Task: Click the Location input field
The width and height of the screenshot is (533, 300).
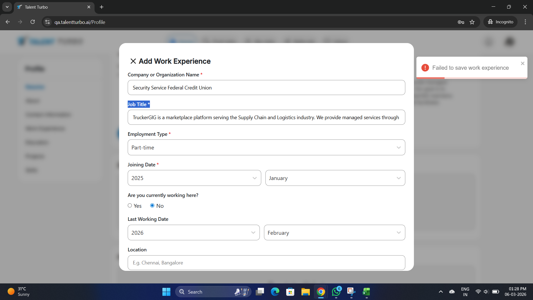Action: coord(266,263)
